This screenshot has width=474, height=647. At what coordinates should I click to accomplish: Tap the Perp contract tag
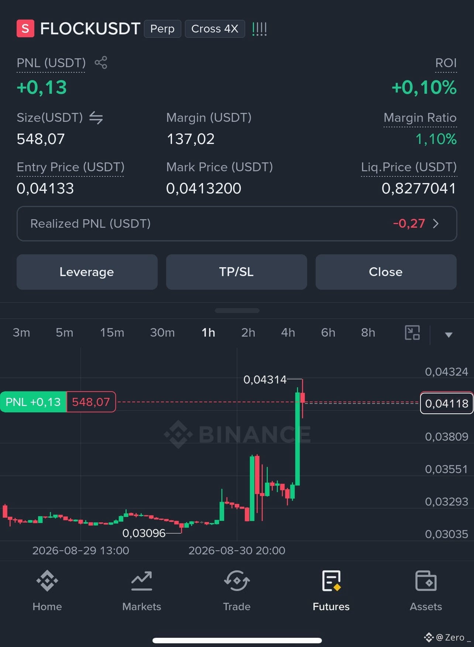(162, 29)
